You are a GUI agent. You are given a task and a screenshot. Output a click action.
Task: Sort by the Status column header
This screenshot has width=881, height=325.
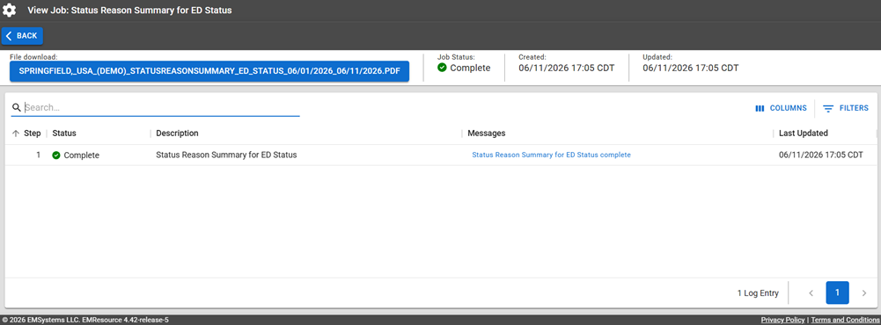64,134
